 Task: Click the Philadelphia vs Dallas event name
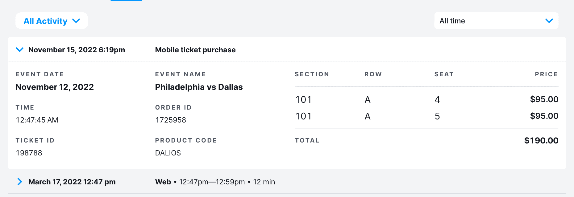[199, 87]
